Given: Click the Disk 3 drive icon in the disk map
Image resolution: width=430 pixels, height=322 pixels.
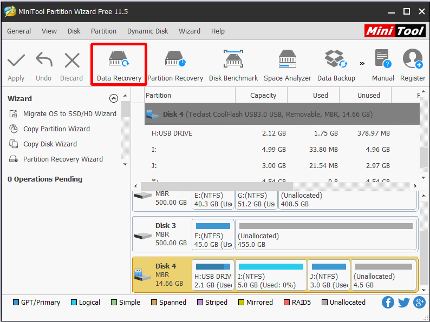Looking at the screenshot, I should (x=142, y=235).
